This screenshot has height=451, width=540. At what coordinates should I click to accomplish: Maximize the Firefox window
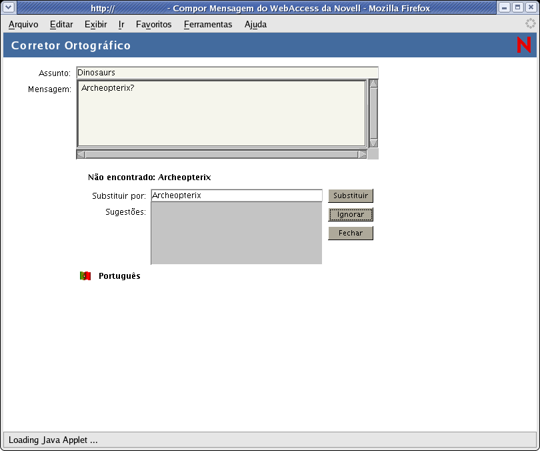pyautogui.click(x=517, y=7)
